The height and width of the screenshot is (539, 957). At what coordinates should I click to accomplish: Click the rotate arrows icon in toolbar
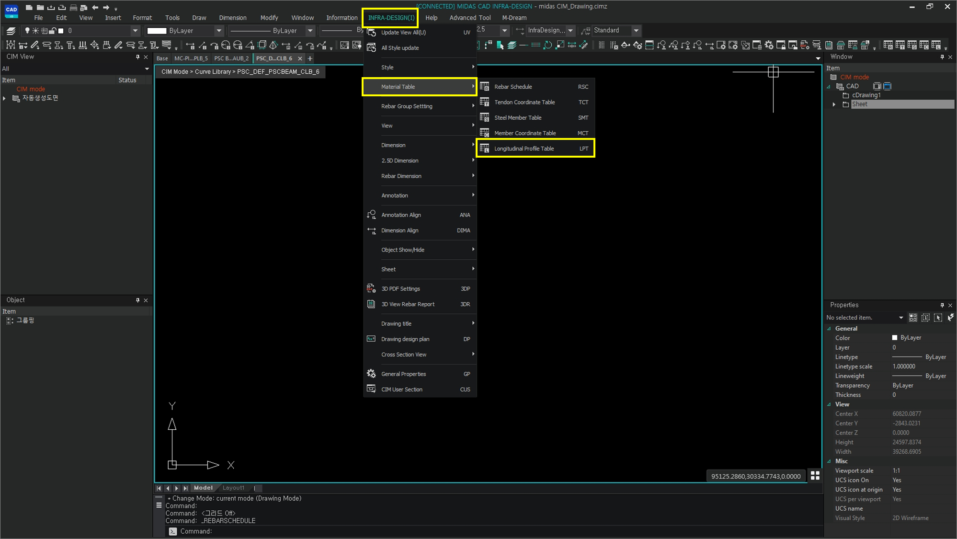547,45
